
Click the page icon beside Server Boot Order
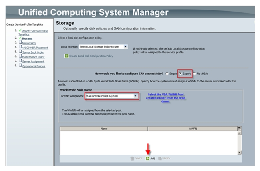(x=20, y=52)
